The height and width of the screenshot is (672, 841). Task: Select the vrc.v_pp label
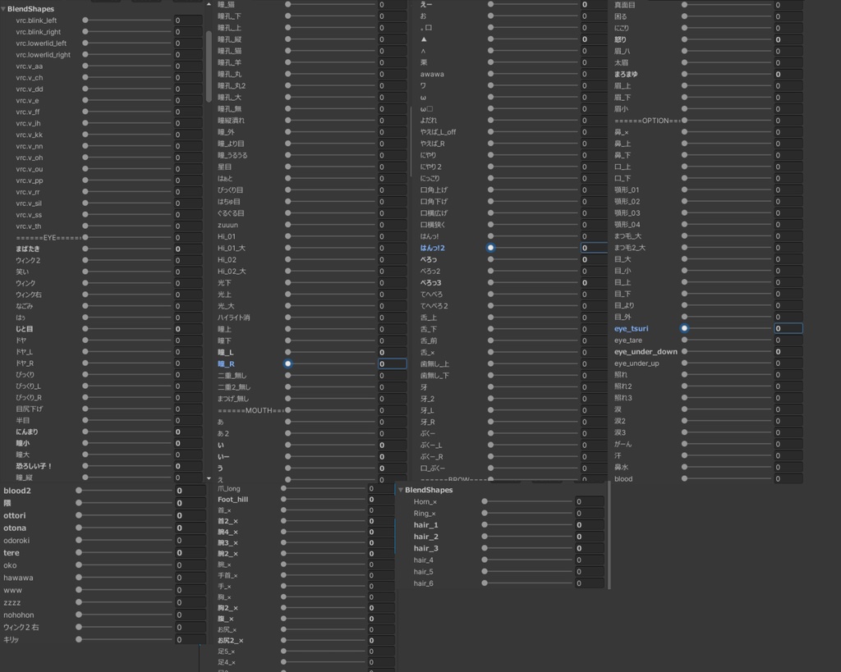pos(29,181)
